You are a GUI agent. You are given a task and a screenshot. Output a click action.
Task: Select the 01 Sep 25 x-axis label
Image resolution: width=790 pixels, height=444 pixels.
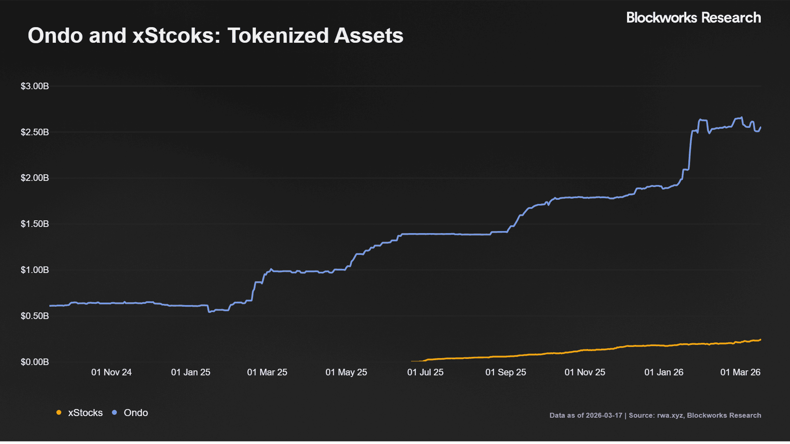(506, 372)
